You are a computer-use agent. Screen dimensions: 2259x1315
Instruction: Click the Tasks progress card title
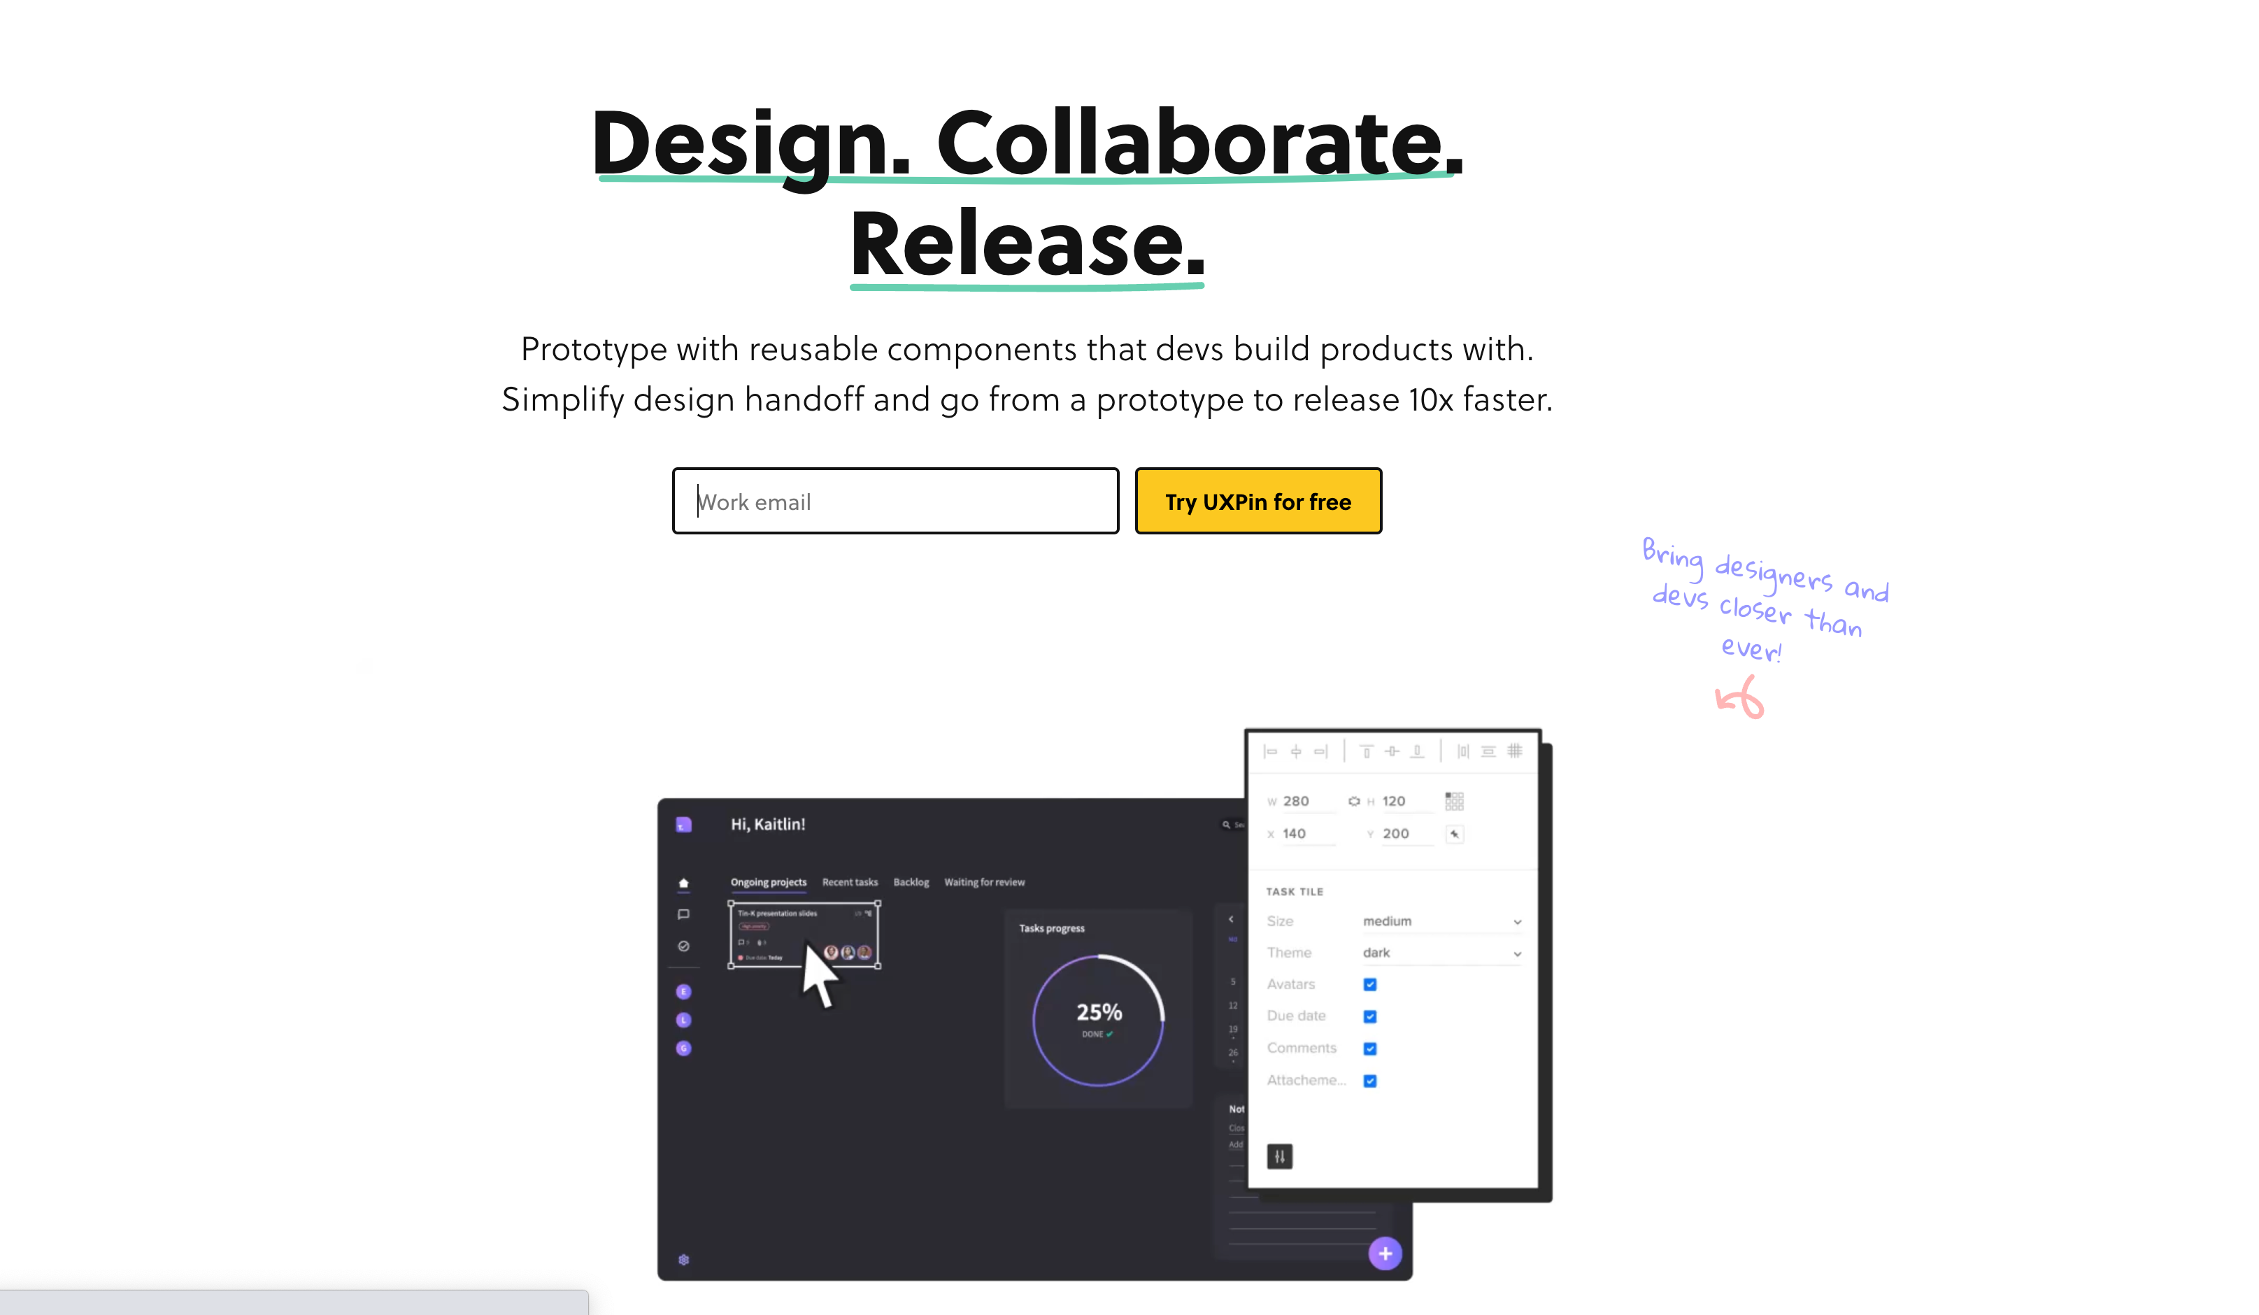[x=1051, y=929]
